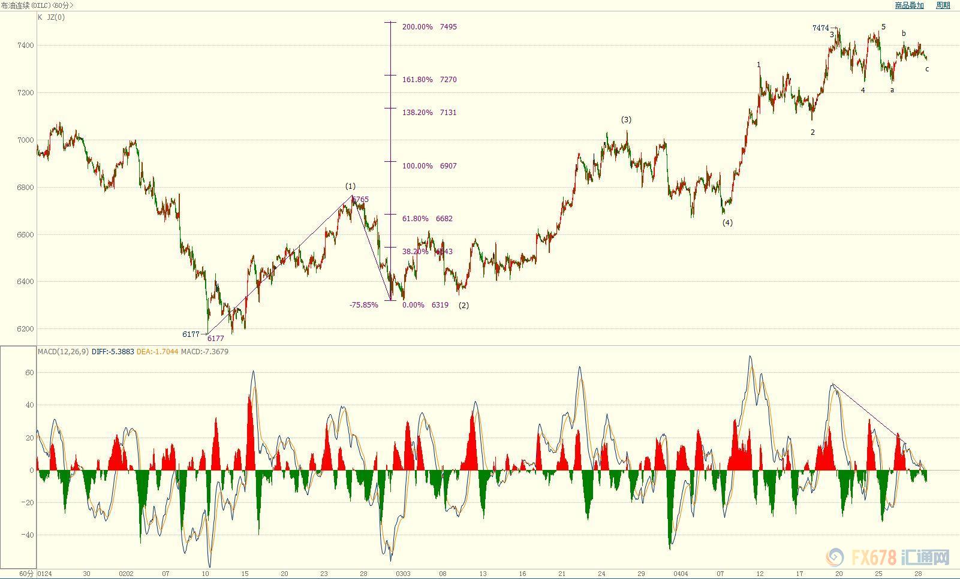The image size is (960, 579).
Task: Click the 61.80% 6682 Fibonacci level
Action: [427, 219]
